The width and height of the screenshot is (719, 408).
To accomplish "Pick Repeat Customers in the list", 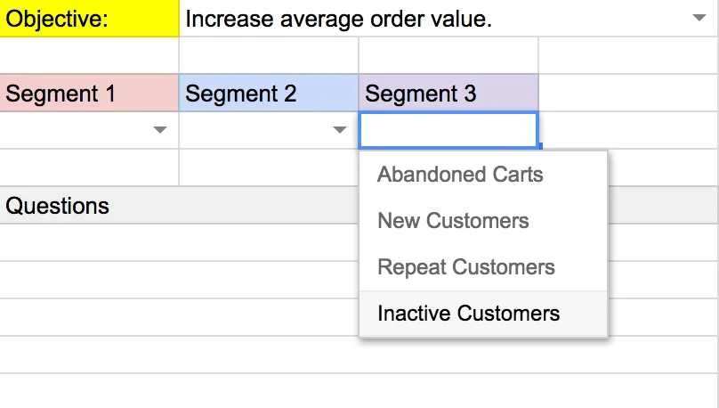I will tap(465, 267).
